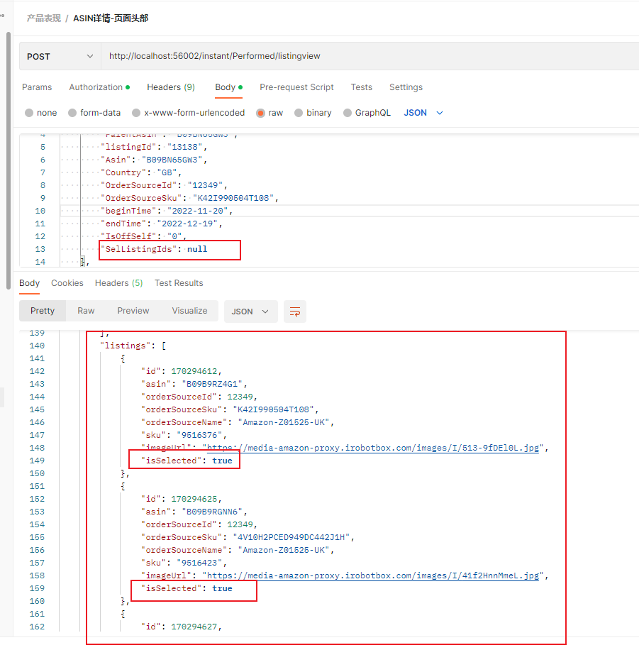
Task: Switch response view to Raw
Action: point(86,311)
